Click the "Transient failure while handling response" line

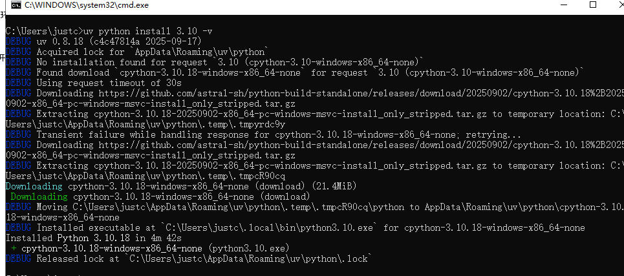click(x=278, y=134)
